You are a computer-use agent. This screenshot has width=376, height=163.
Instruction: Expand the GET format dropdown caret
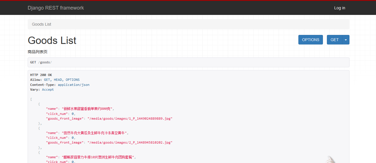coord(346,40)
